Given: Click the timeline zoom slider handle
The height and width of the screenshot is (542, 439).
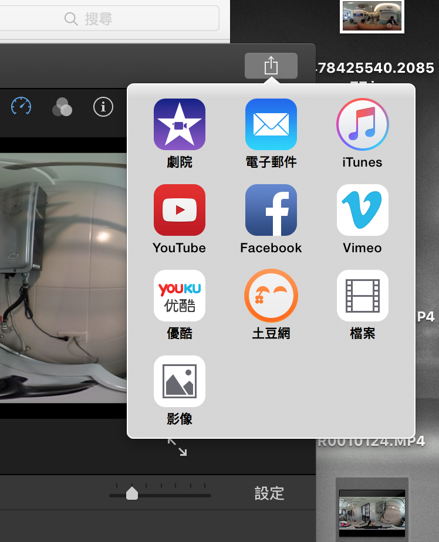Looking at the screenshot, I should pos(132,493).
